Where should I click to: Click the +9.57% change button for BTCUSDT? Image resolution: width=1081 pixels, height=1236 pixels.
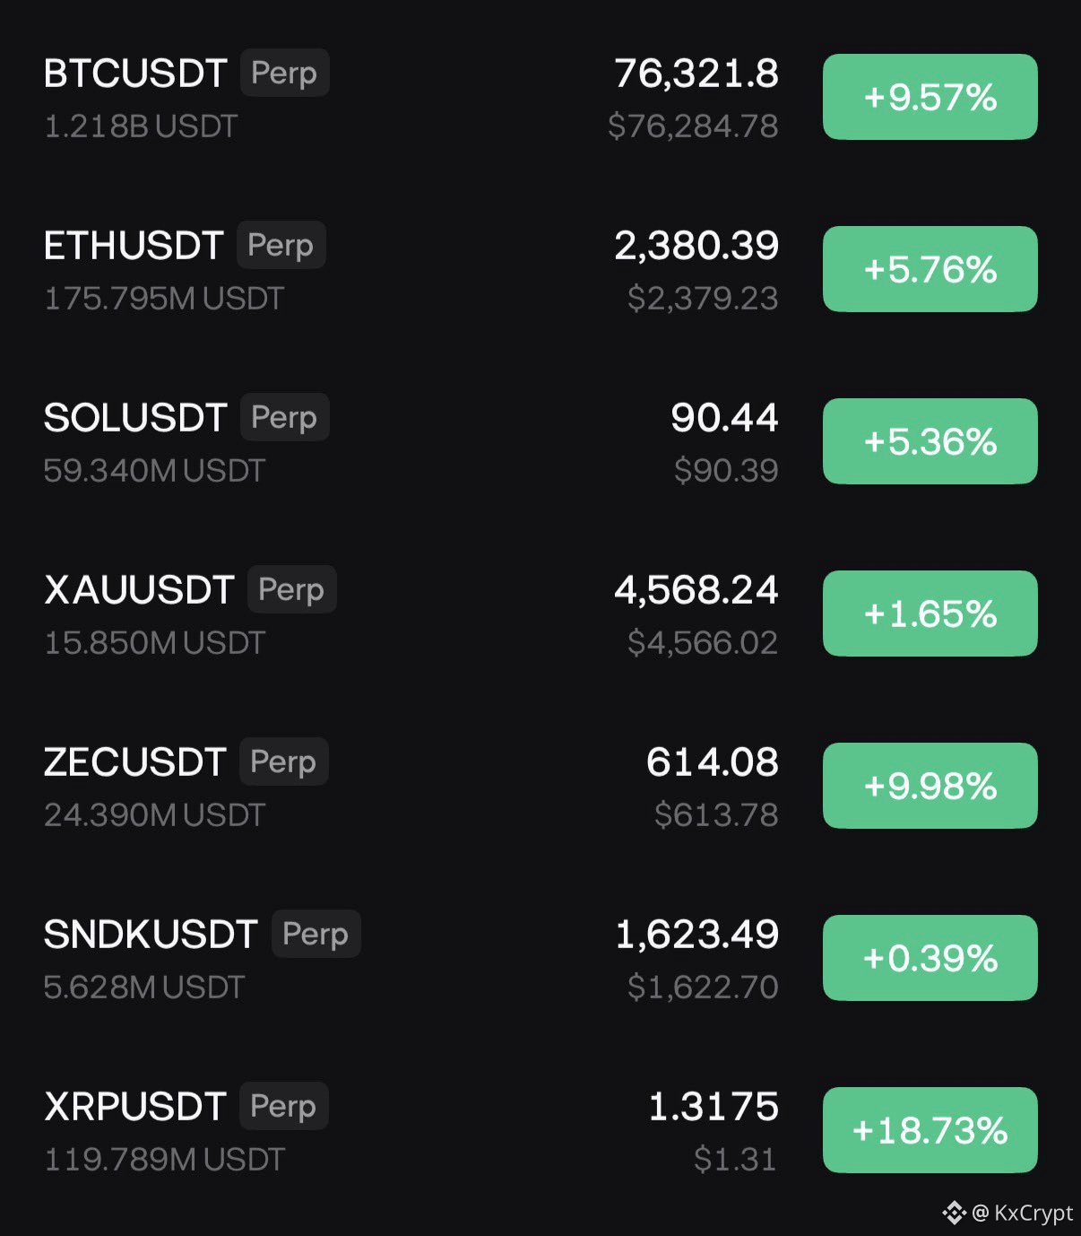930,97
